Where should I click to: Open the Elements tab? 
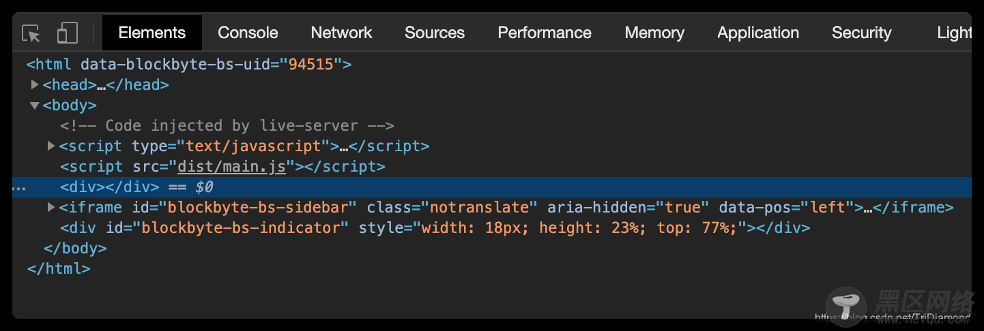pos(151,33)
